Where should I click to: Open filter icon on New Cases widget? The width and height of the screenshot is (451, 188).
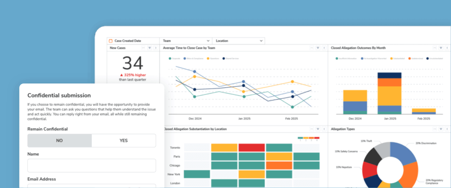click(x=150, y=48)
